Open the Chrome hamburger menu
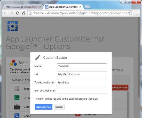Screen dimensions: 142x118 [x=137, y=13]
